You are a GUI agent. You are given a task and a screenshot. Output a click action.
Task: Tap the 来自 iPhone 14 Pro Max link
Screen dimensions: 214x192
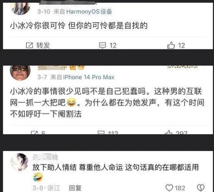click(x=82, y=77)
